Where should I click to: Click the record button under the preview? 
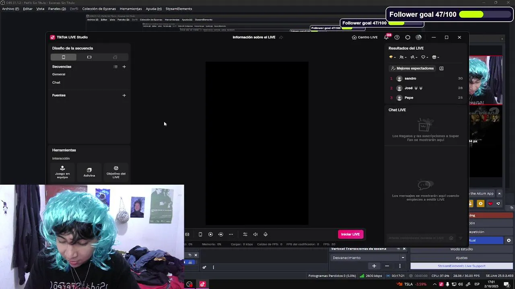[x=210, y=234]
